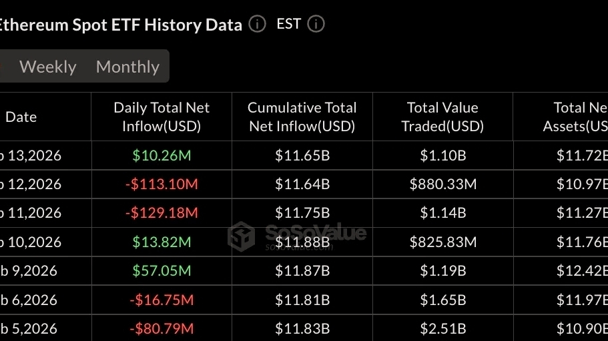Click the $2.51B total value traded cell
Viewport: 608px width, 341px height.
[442, 328]
